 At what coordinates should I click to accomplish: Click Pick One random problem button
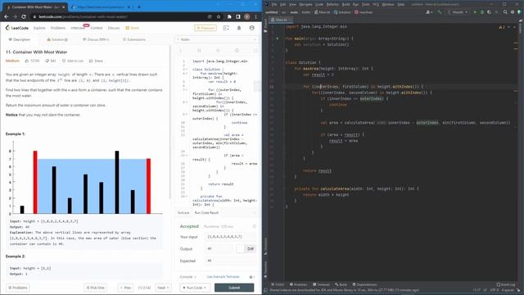click(96, 288)
